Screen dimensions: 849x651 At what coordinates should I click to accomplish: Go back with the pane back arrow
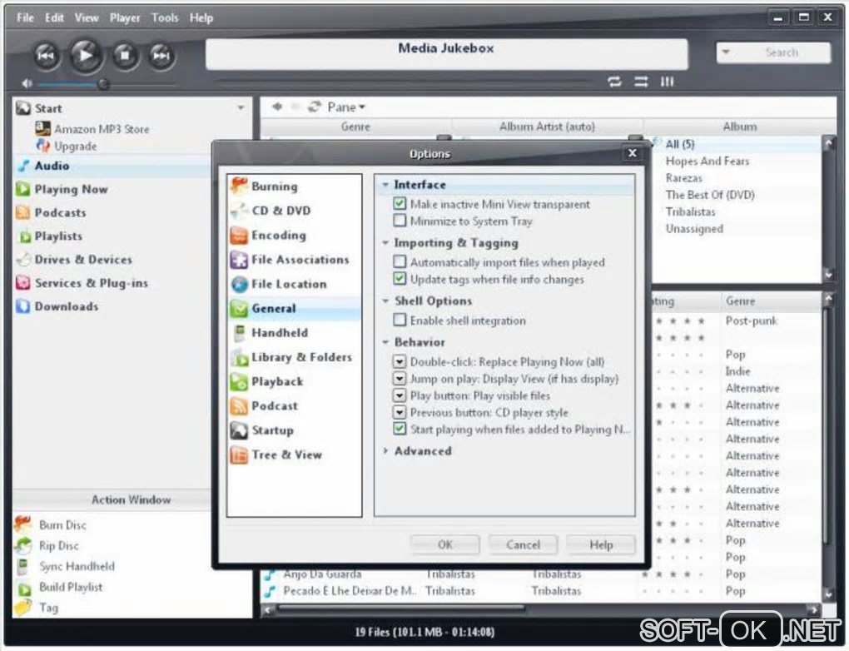tap(277, 107)
